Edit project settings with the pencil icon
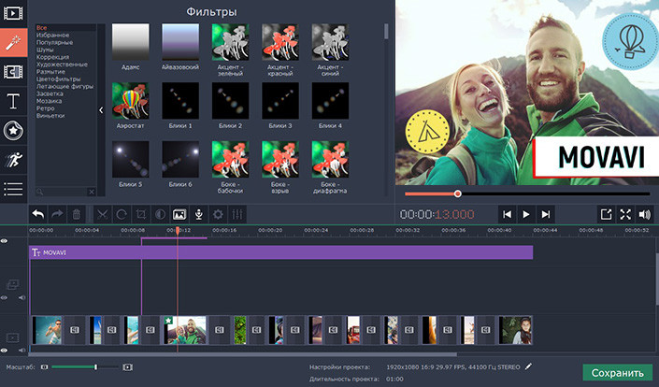The image size is (659, 387). pos(529,366)
